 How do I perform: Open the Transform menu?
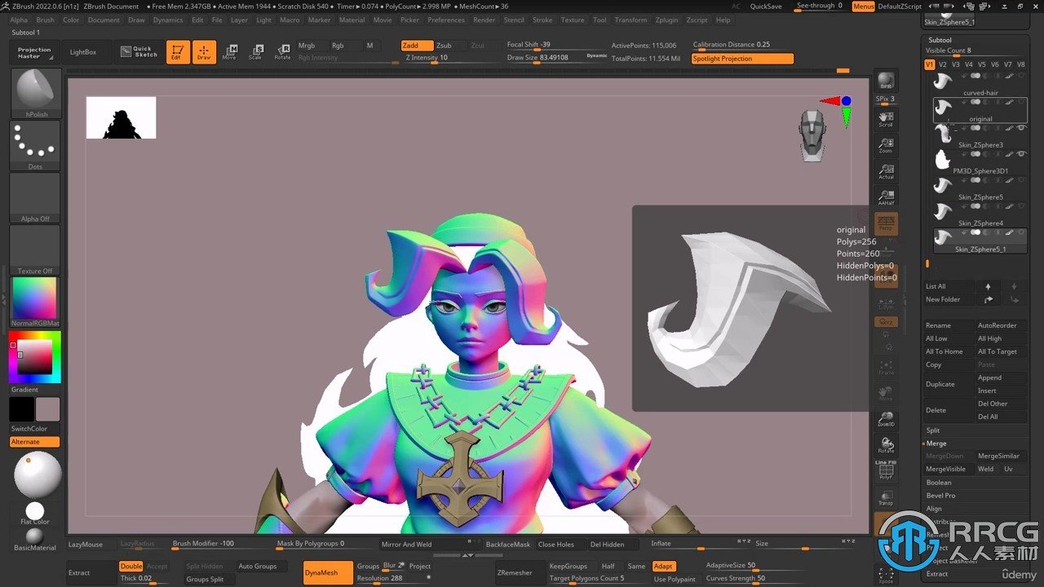pos(630,20)
